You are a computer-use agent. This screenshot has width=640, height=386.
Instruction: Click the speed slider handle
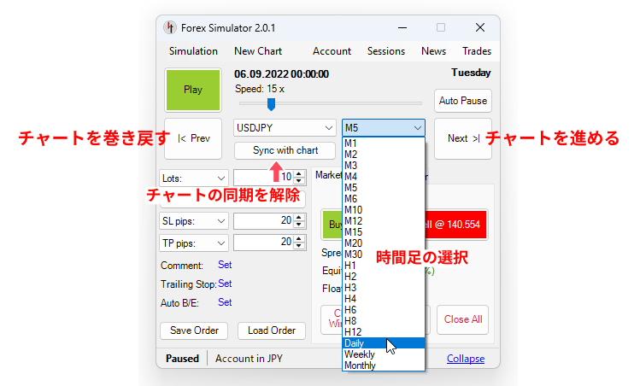tap(271, 104)
